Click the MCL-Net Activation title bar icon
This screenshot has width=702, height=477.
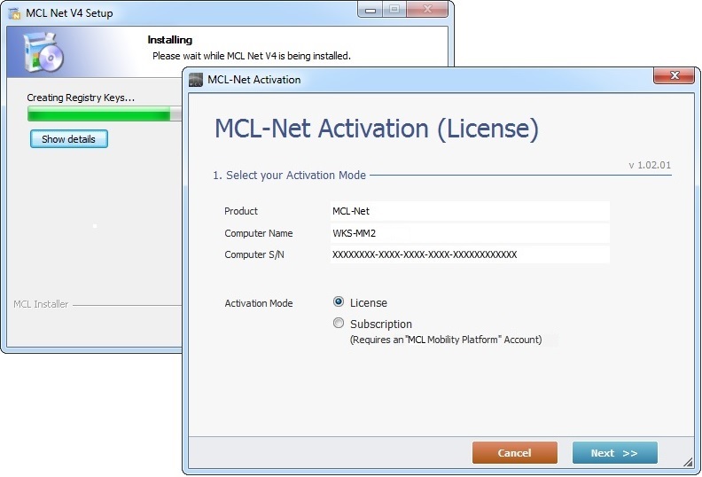196,80
